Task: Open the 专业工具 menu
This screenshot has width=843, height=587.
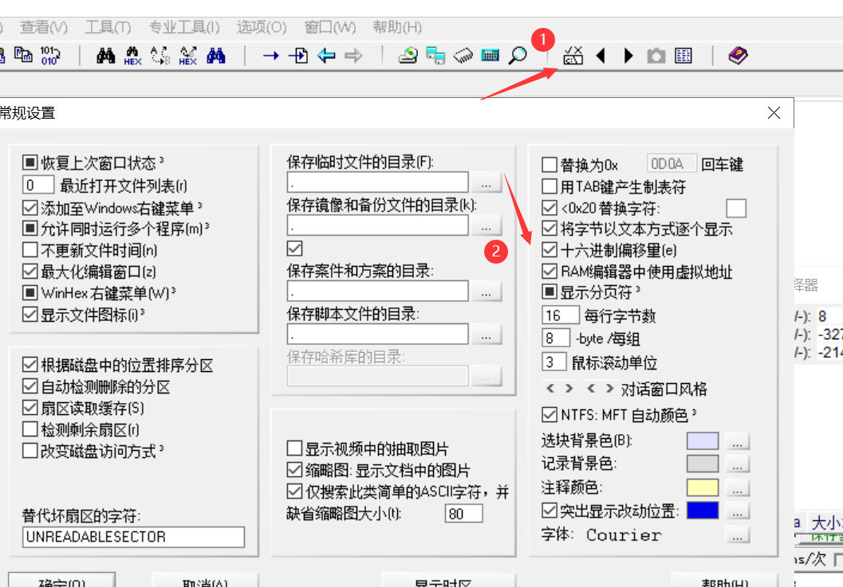Action: tap(183, 26)
